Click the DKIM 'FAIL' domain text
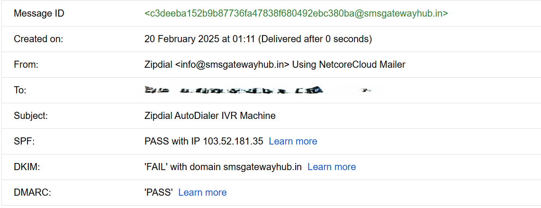Image resolution: width=541 pixels, height=208 pixels. [223, 167]
